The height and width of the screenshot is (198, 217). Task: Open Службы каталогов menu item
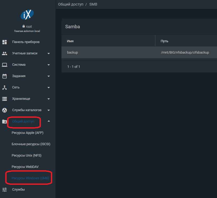tap(27, 110)
